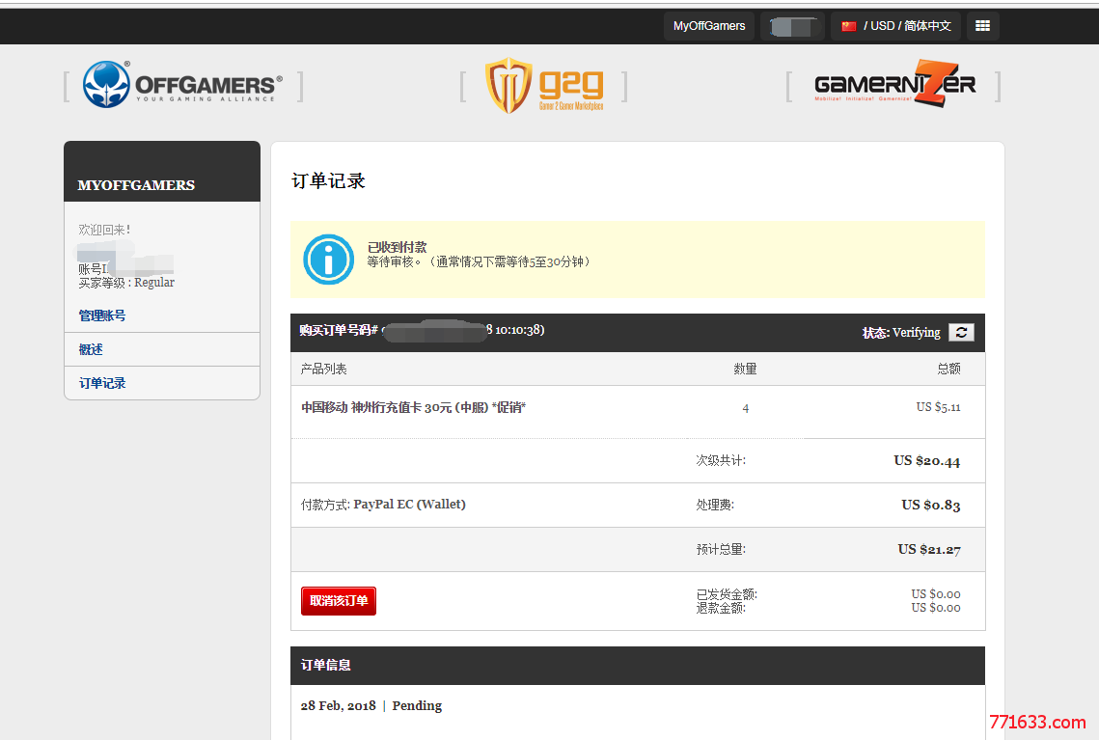Viewport: 1099px width, 740px height.
Task: Click the 已收到付款 notice text
Action: (397, 247)
